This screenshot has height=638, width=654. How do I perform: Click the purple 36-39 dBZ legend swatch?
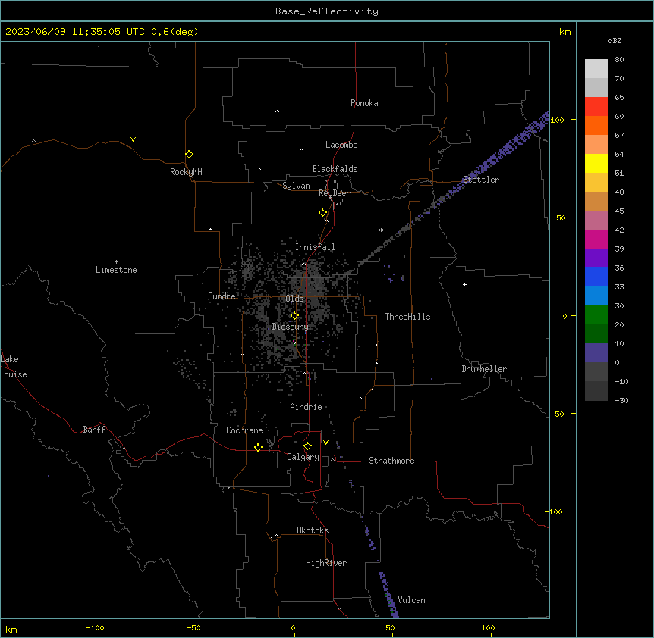pos(596,258)
